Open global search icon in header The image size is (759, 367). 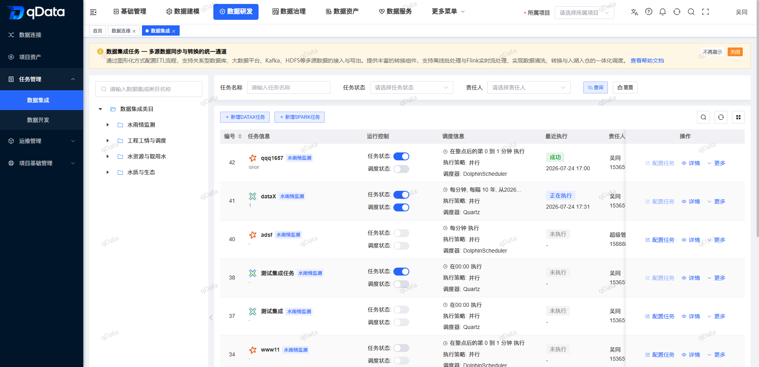(x=691, y=12)
